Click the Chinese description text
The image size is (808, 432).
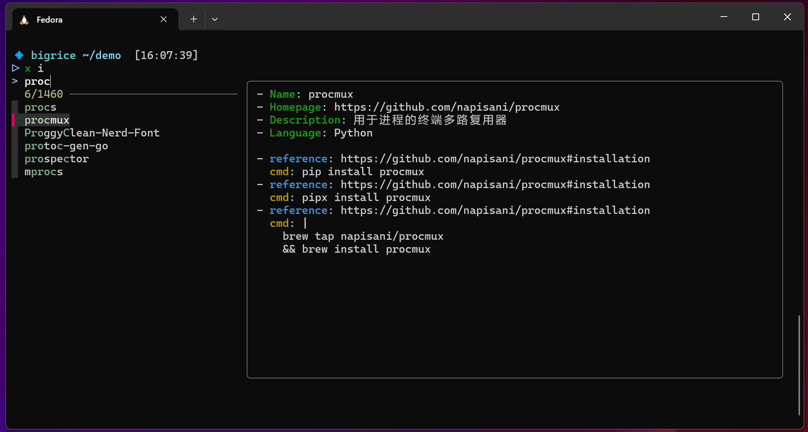[430, 120]
